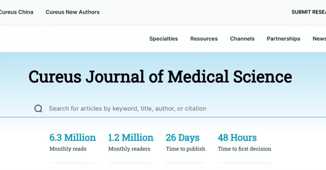Open the Cureus China link

[16, 12]
